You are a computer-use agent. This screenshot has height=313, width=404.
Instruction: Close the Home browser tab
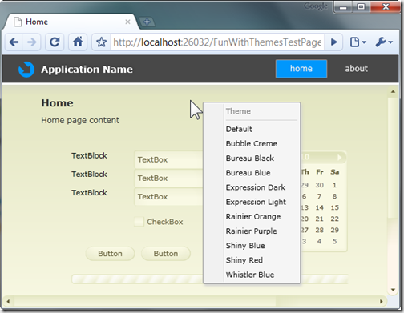coord(127,22)
